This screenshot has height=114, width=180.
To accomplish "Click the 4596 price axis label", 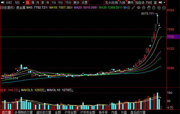I will point(170,68).
